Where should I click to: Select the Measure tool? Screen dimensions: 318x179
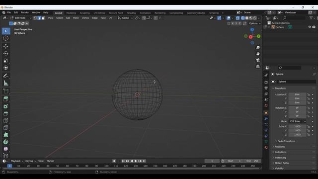(x=6, y=83)
